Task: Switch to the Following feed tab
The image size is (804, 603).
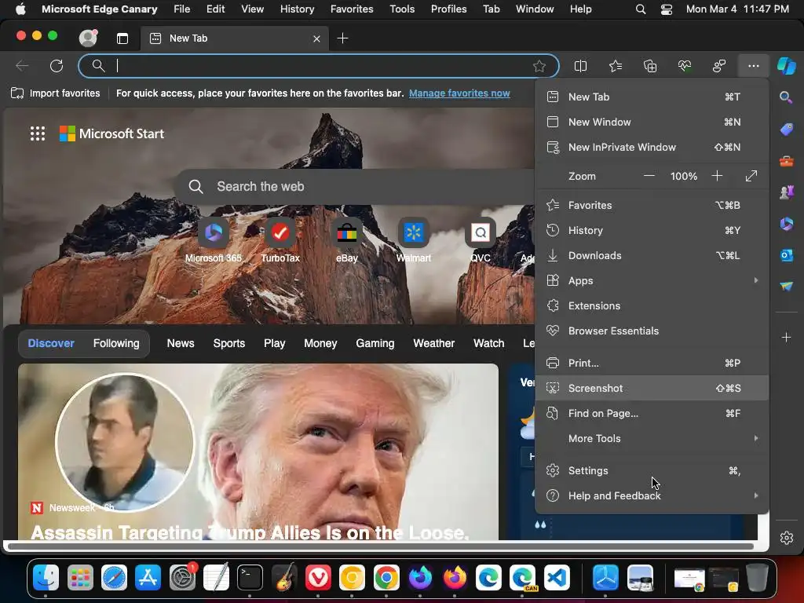Action: pyautogui.click(x=116, y=344)
